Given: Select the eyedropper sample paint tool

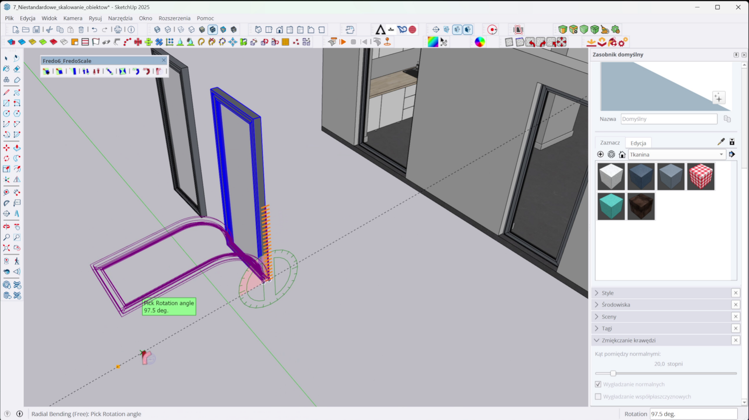Looking at the screenshot, I should (721, 142).
